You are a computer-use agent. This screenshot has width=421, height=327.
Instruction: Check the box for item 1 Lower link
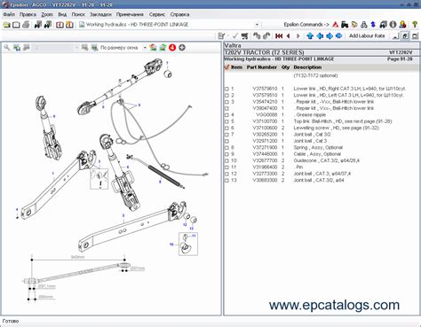coord(226,89)
